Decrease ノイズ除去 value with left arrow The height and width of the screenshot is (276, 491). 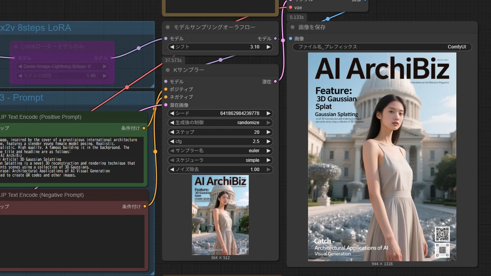172,169
